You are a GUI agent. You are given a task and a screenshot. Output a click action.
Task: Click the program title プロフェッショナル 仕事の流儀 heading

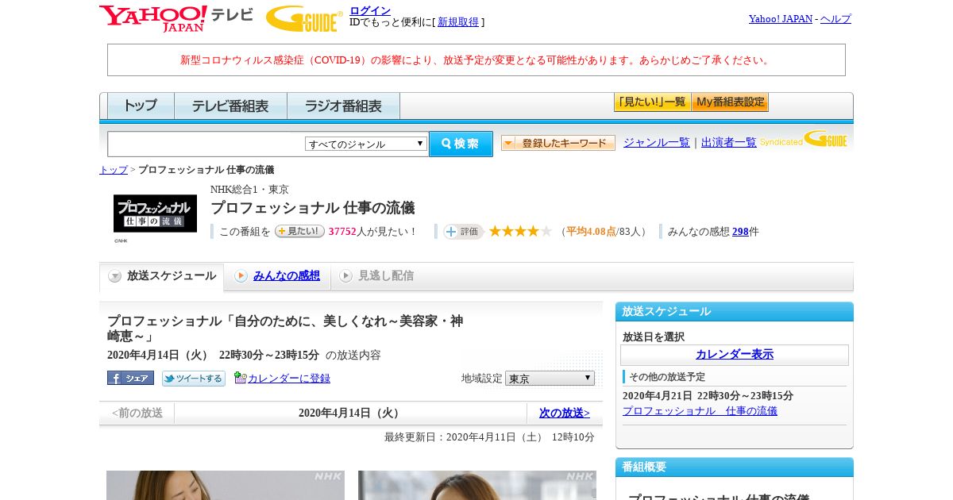point(312,208)
